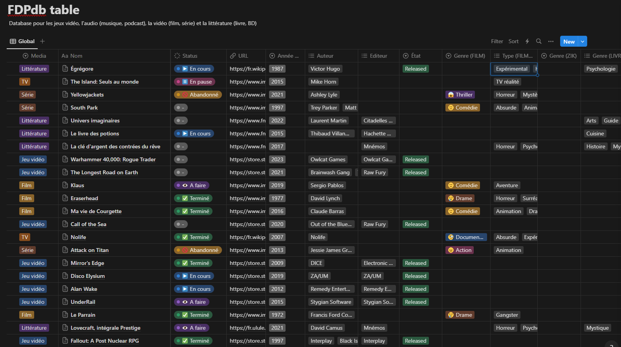Screen dimensions: 621x347
Task: Click the Editeur column list icon
Action: pyautogui.click(x=365, y=56)
